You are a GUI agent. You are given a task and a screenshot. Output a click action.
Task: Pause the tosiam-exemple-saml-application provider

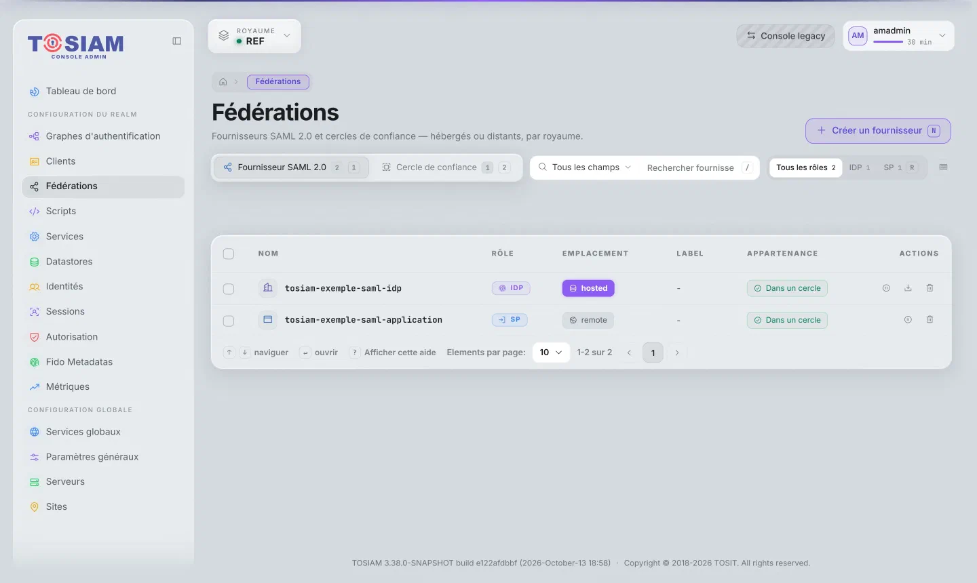[x=908, y=320]
